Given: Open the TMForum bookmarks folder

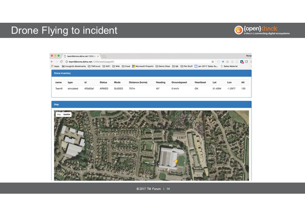Looking at the screenshot, I should tap(94, 66).
